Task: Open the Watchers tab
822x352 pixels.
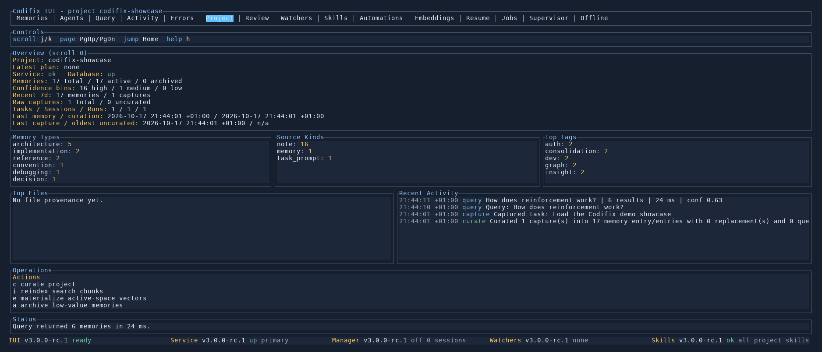Action: pyautogui.click(x=296, y=18)
